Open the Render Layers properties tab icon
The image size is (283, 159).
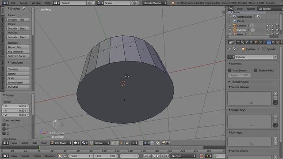pos(242,42)
